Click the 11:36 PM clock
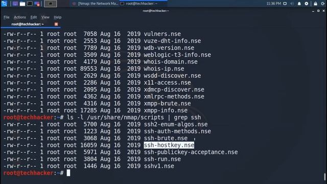327x184 pixels. [274, 4]
